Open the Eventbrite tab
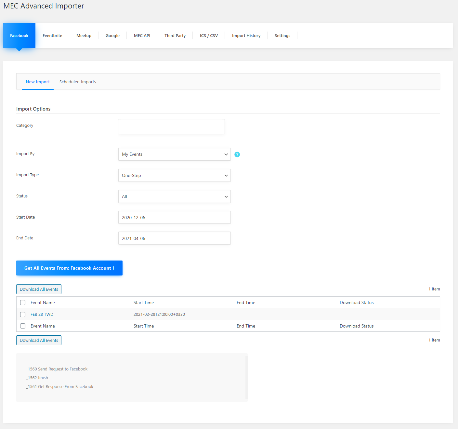The height and width of the screenshot is (429, 458). (x=52, y=36)
